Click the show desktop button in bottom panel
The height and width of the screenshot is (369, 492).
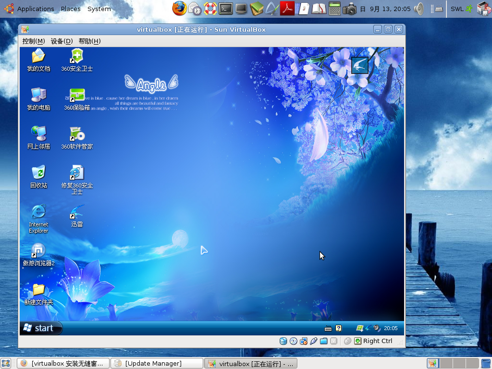[x=6, y=363]
